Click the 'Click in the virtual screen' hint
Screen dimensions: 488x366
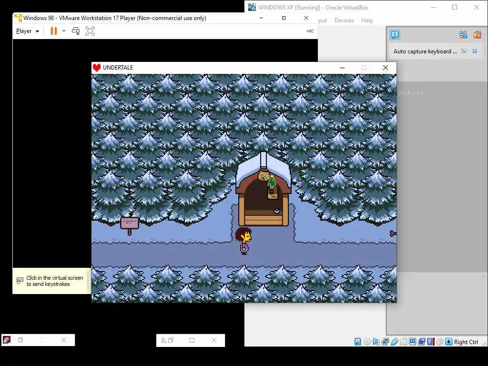pyautogui.click(x=55, y=281)
